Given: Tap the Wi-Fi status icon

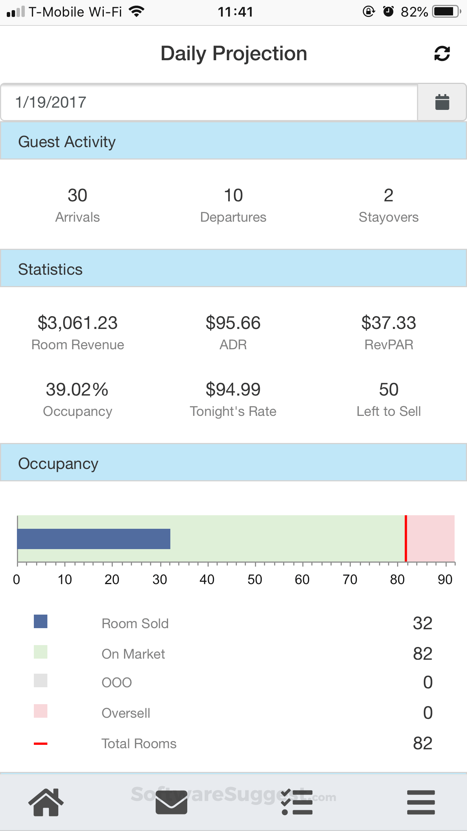Looking at the screenshot, I should (136, 12).
